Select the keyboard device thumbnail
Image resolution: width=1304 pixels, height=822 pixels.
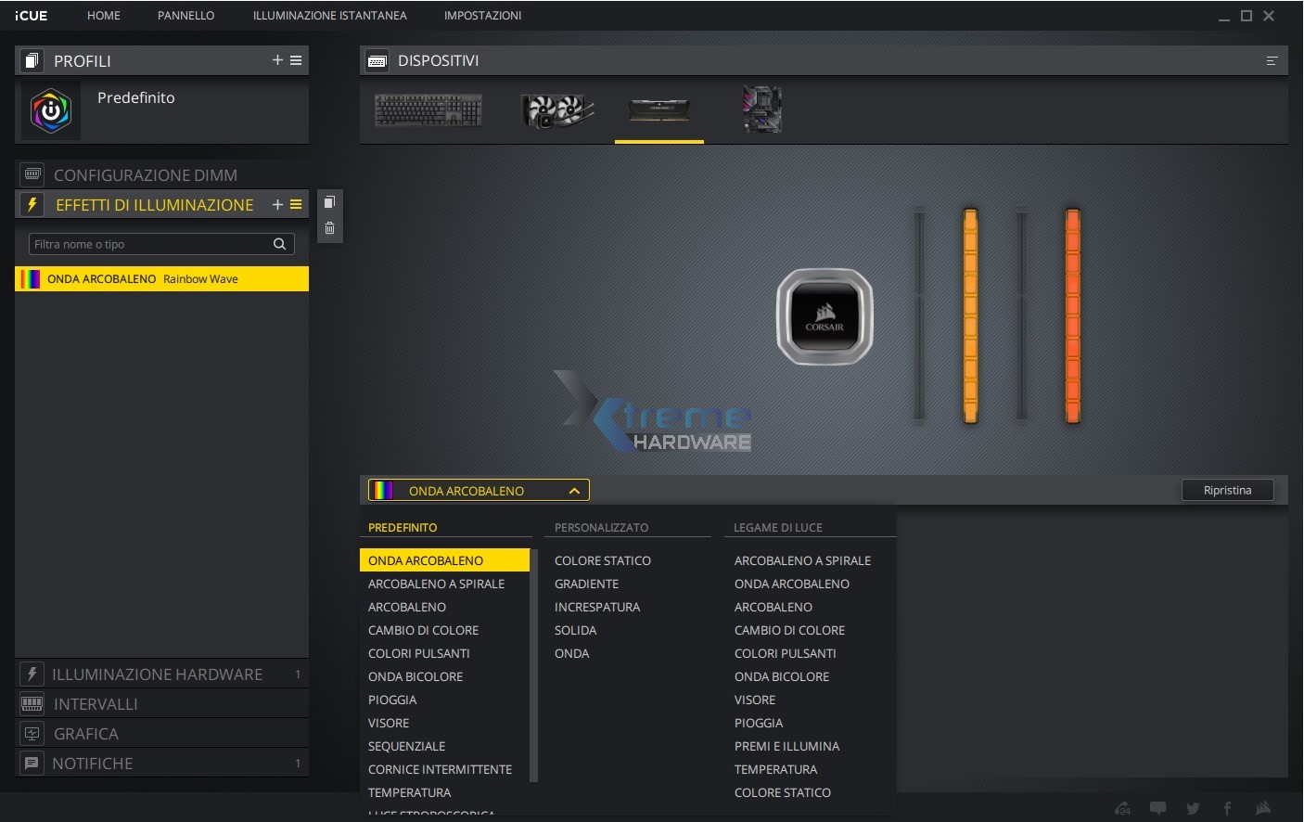pyautogui.click(x=428, y=110)
